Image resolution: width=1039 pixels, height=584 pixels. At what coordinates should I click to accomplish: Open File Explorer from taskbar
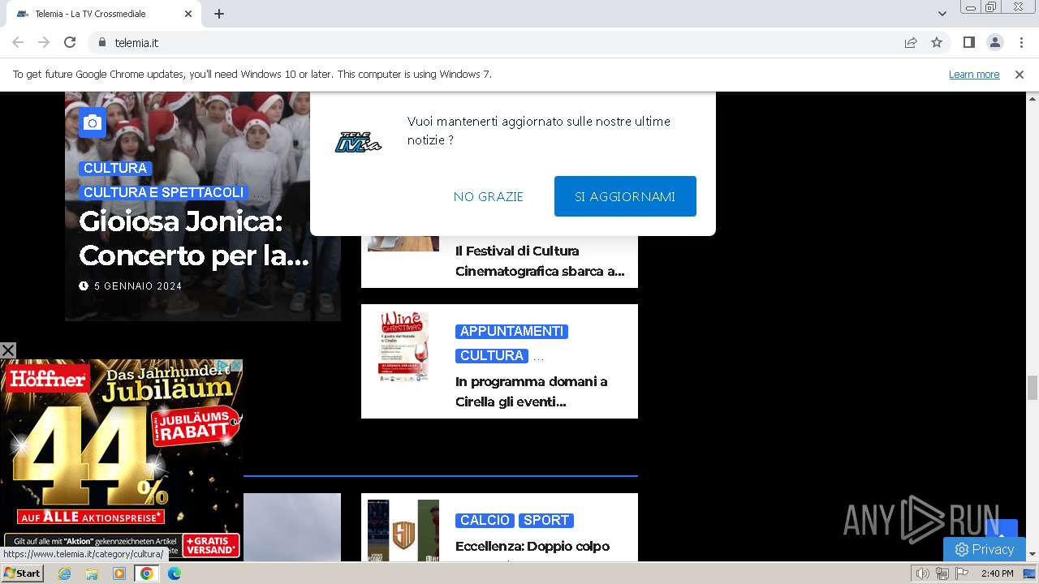tap(92, 573)
